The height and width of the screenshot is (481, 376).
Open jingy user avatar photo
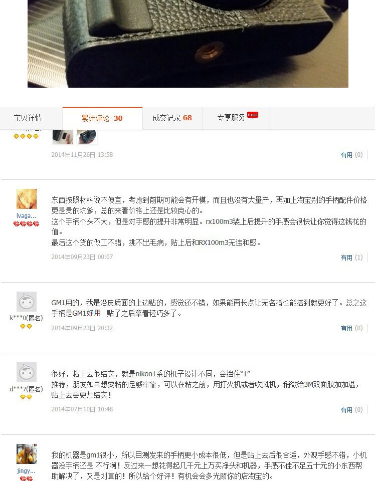27,454
